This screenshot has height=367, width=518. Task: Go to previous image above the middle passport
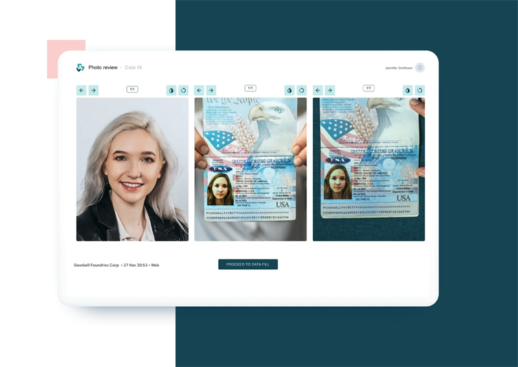click(x=199, y=91)
